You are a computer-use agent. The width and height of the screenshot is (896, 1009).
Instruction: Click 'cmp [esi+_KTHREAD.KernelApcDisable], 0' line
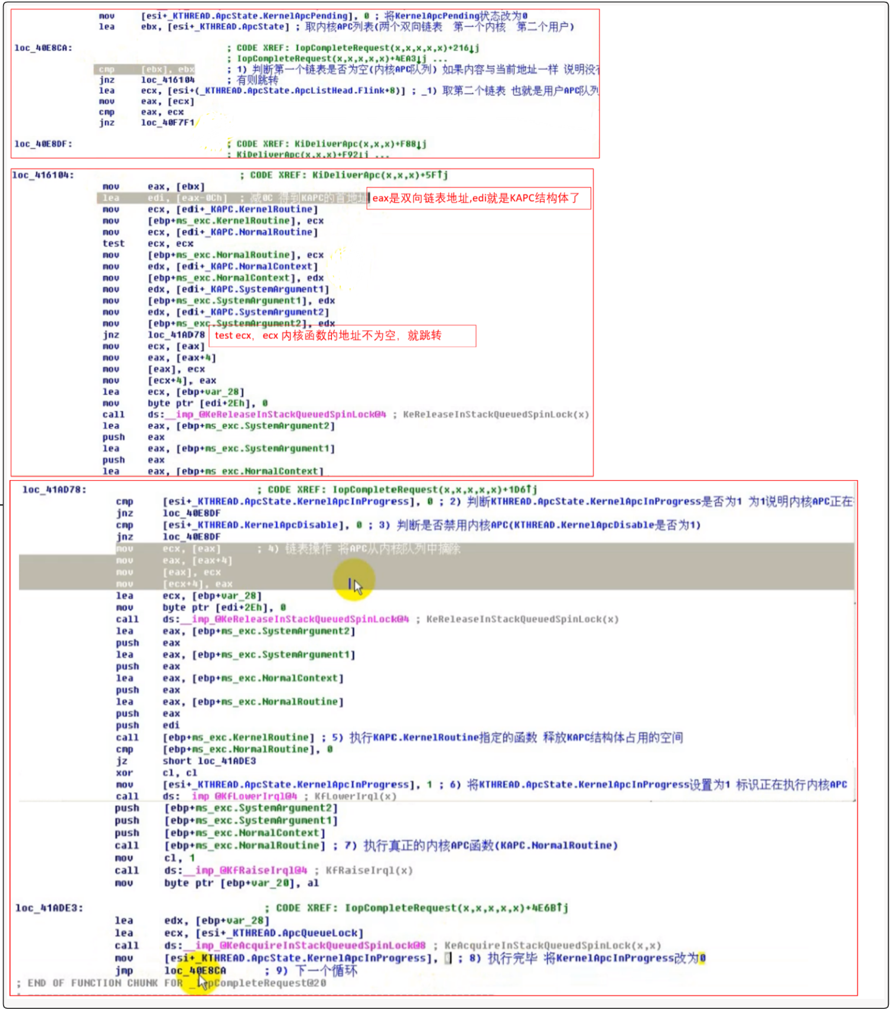pyautogui.click(x=239, y=525)
